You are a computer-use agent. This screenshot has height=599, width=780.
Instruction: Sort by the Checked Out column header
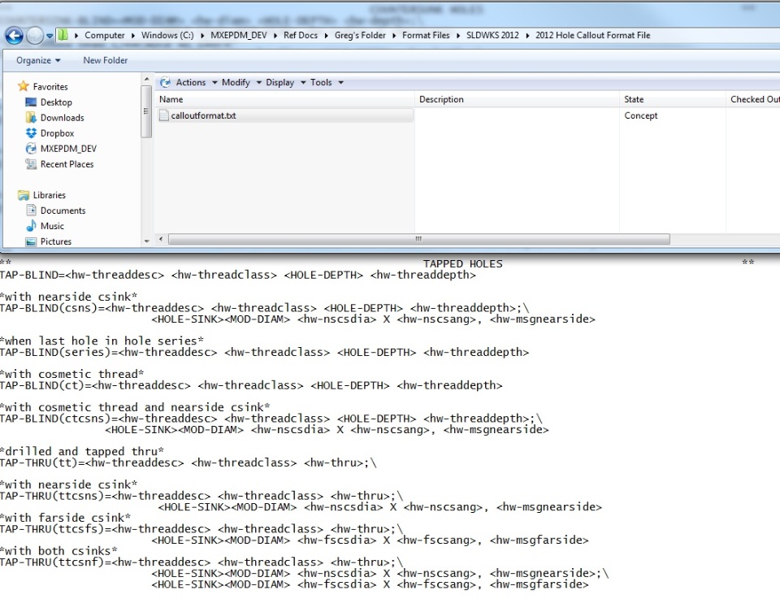753,99
